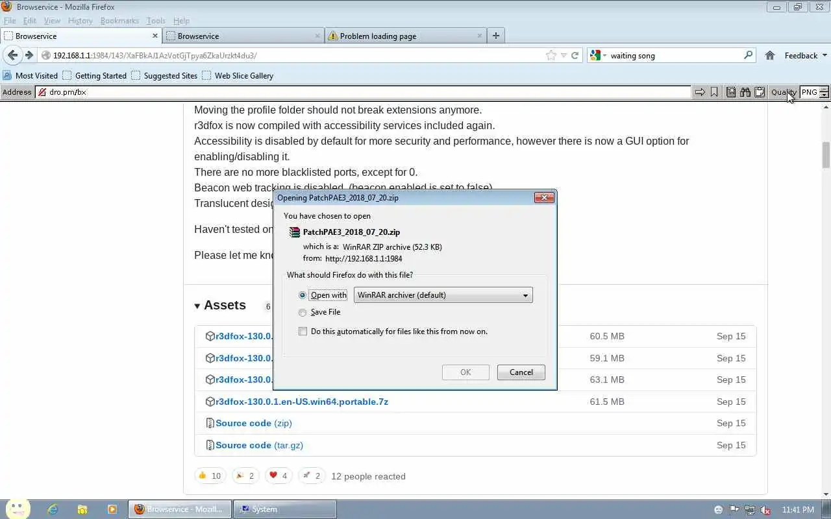
Task: Open the URL bar history dropdown arrow
Action: pos(564,56)
